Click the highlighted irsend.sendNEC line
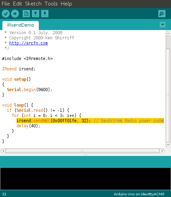Image resolution: width=171 pixels, height=197 pixels. 90,121
